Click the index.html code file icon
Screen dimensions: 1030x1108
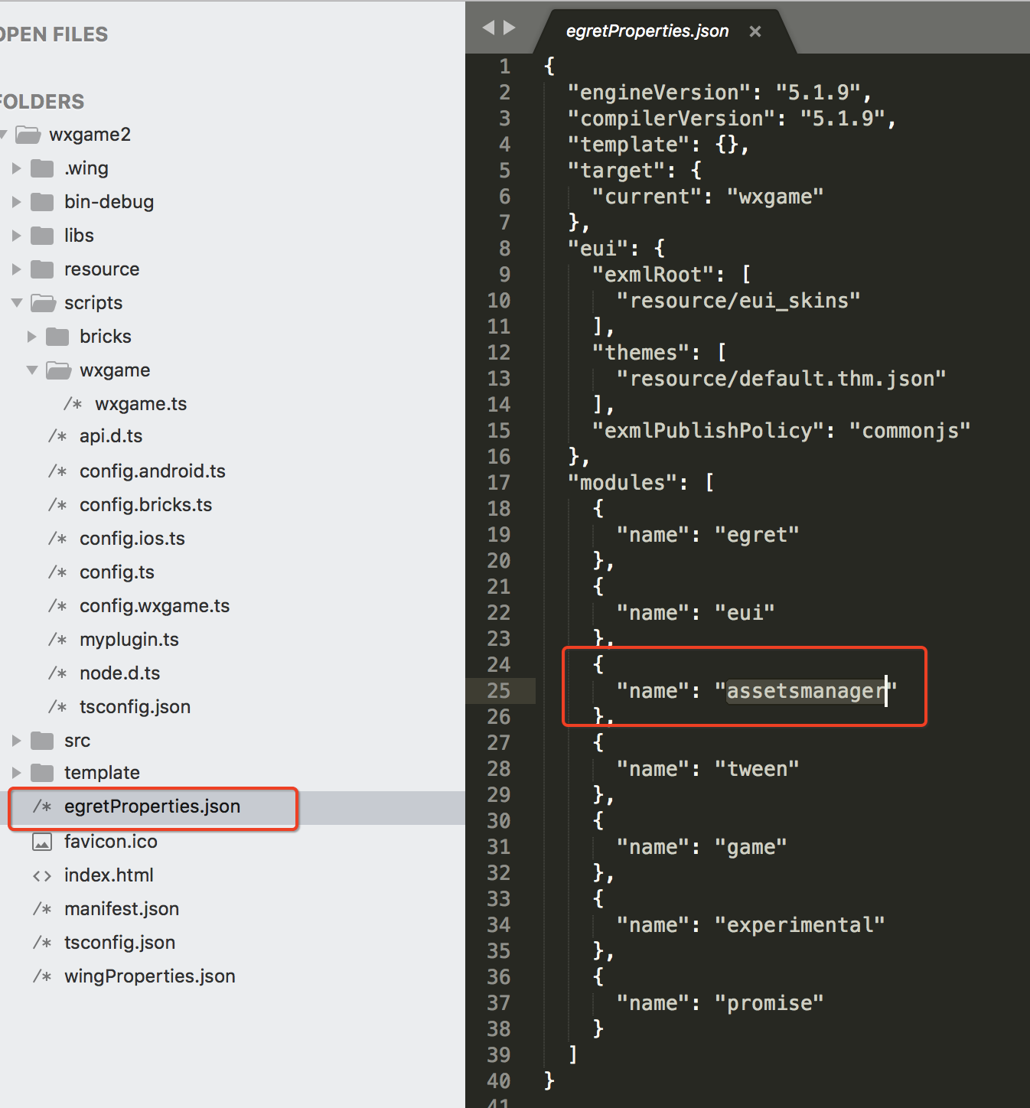click(42, 875)
